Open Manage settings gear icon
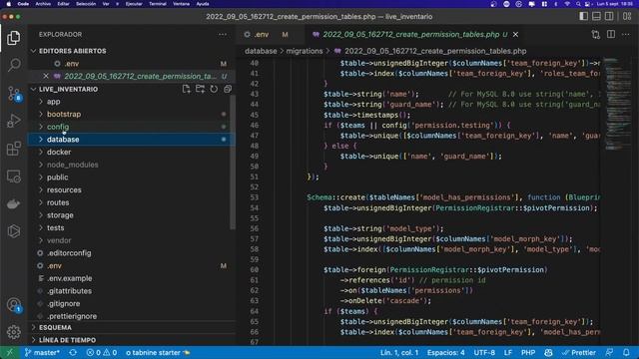This screenshot has width=639, height=359. click(13, 332)
